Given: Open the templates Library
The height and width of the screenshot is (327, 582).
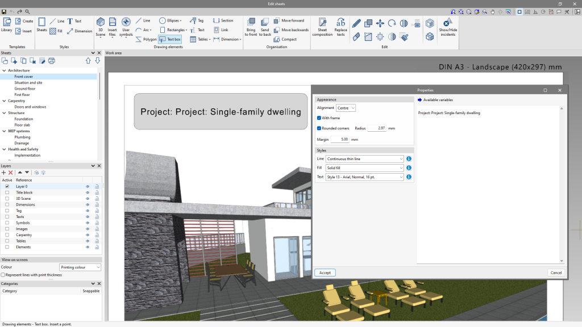Looking at the screenshot, I should tap(7, 25).
